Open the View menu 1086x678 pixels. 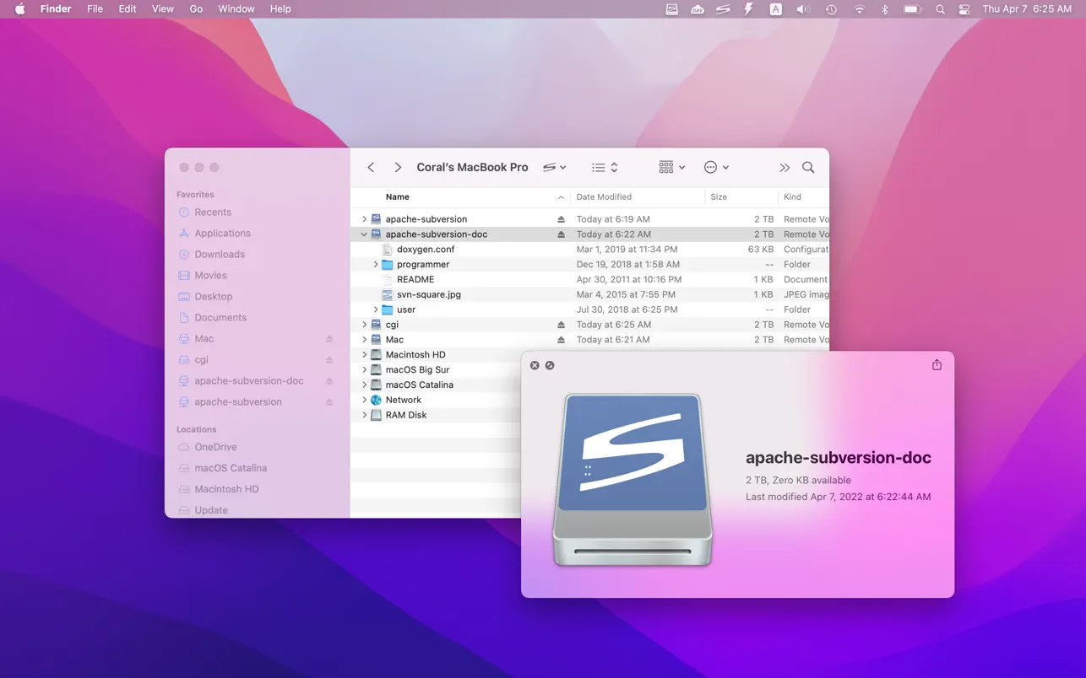162,9
